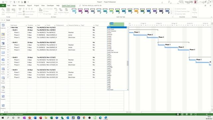The width and height of the screenshot is (213, 120).
Task: Open the Predecessors column filter arrow
Action: 67,25
